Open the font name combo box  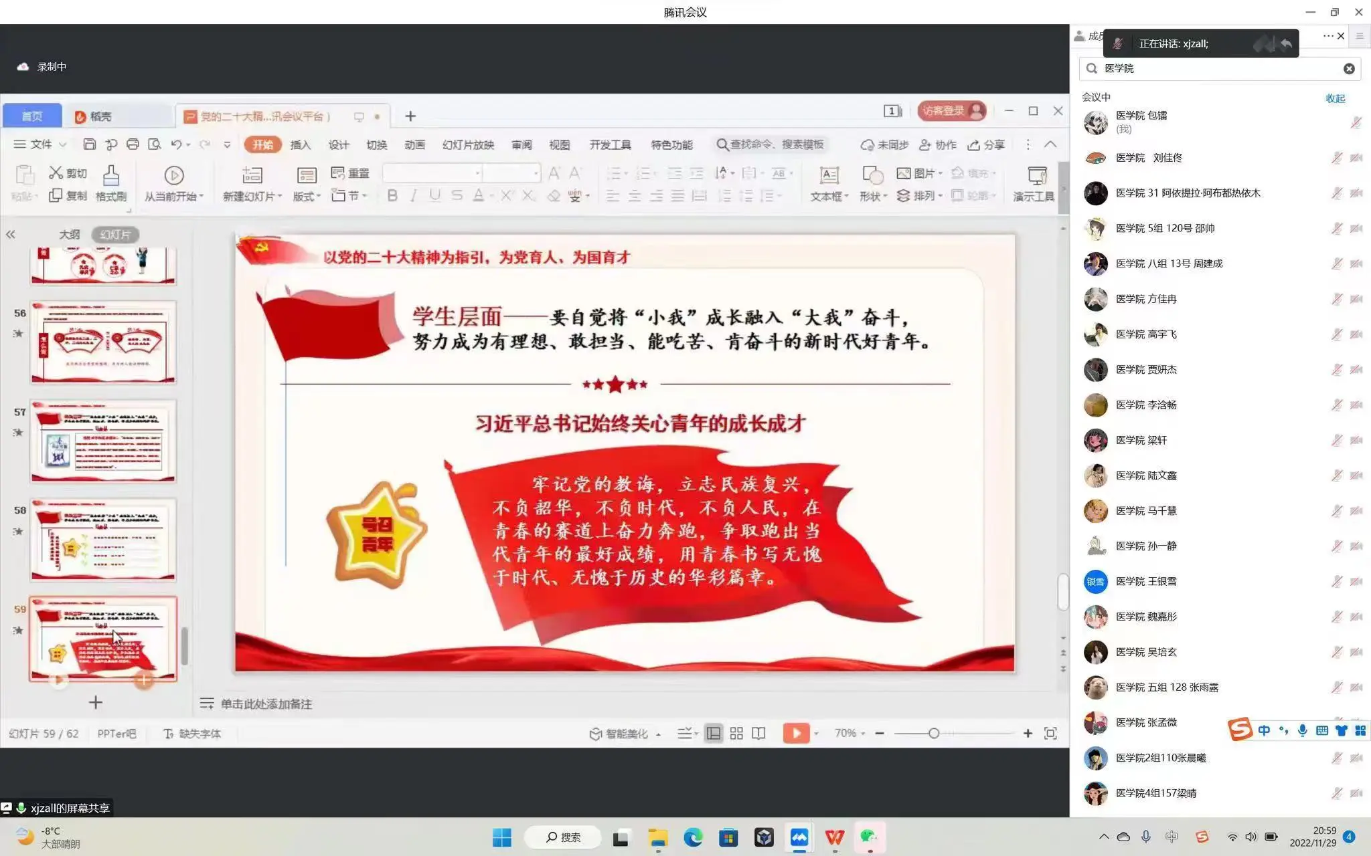click(x=432, y=173)
